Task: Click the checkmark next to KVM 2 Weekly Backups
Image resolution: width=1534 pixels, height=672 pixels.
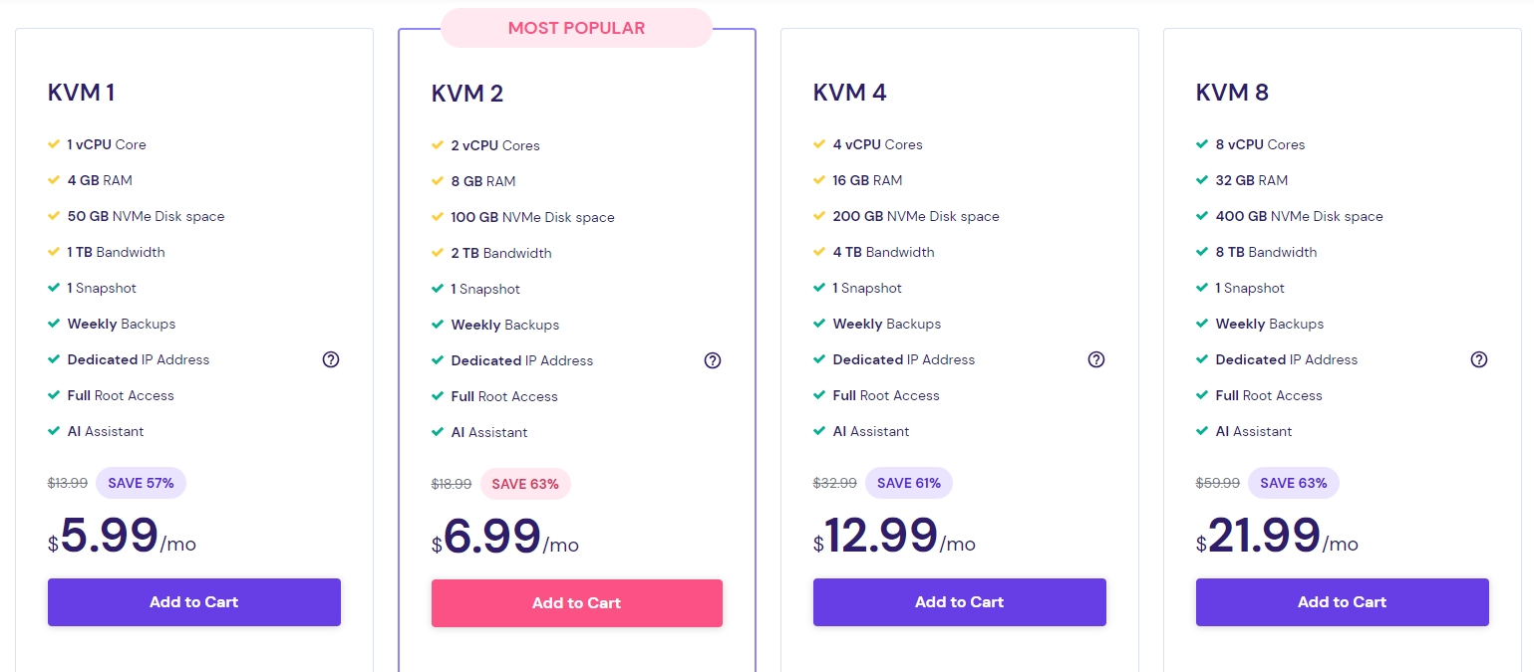Action: 438,325
